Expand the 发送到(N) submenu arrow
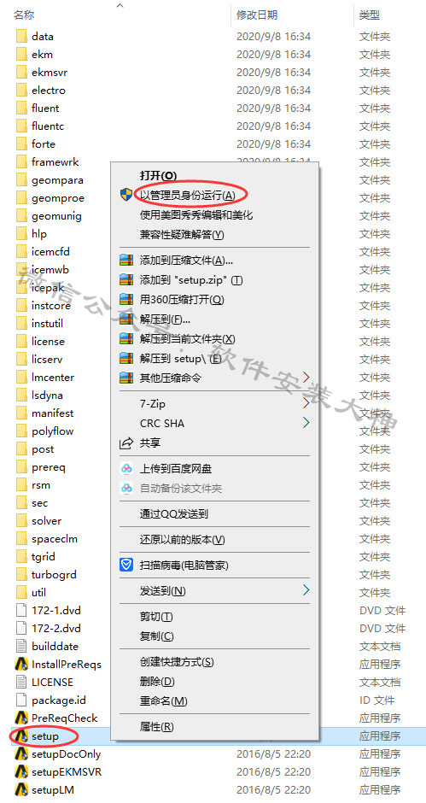The image size is (426, 803). pyautogui.click(x=306, y=590)
